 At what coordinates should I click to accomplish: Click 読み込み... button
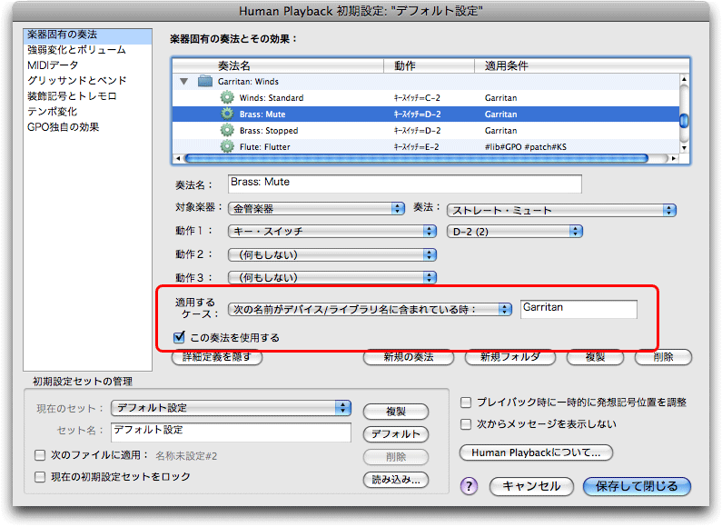(396, 480)
